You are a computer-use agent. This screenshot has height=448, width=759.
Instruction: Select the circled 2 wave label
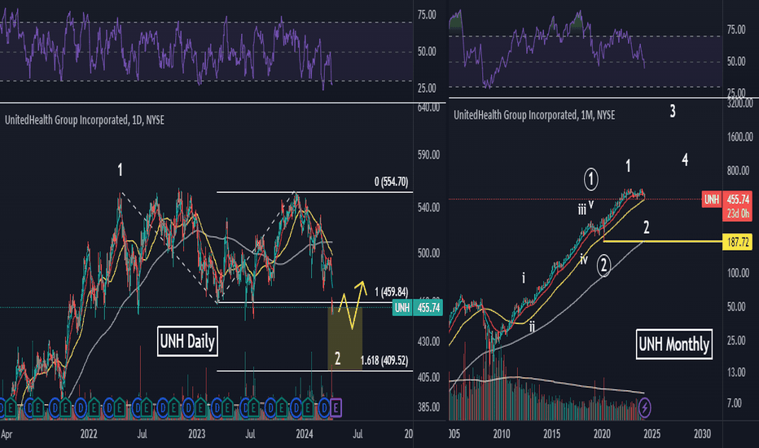603,266
